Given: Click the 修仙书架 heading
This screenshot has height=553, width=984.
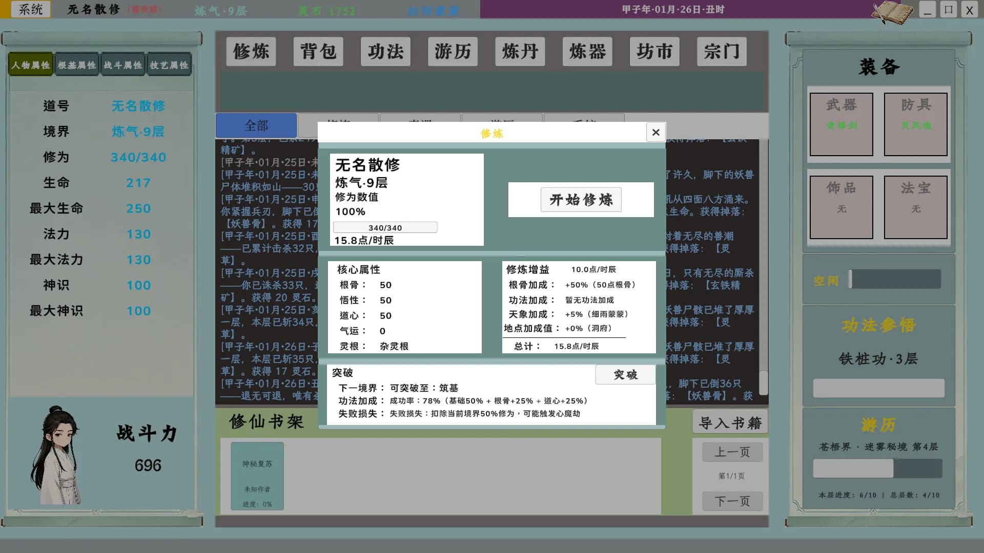Looking at the screenshot, I should tap(266, 422).
